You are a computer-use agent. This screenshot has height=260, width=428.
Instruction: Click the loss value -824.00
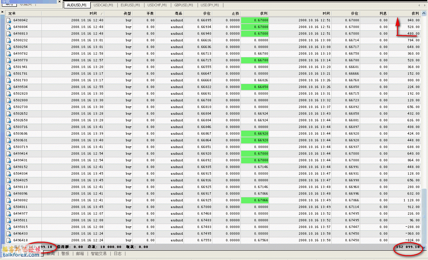tap(412, 240)
